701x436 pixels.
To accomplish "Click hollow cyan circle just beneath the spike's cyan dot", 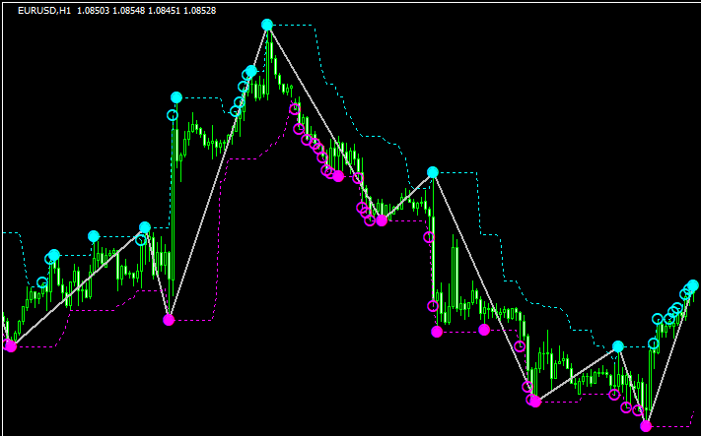I will click(x=173, y=115).
